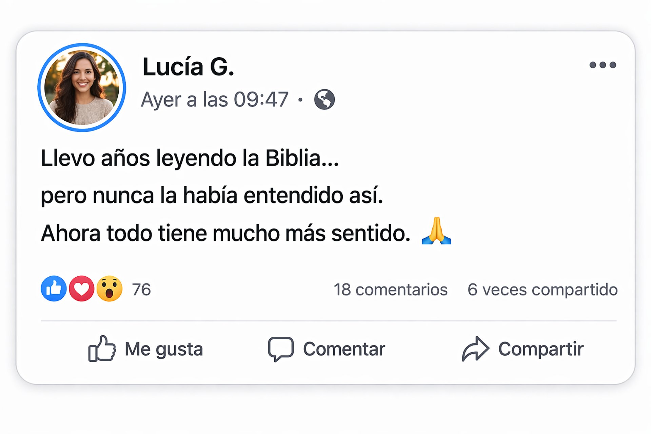Open the three-dot post options menu

coord(603,65)
